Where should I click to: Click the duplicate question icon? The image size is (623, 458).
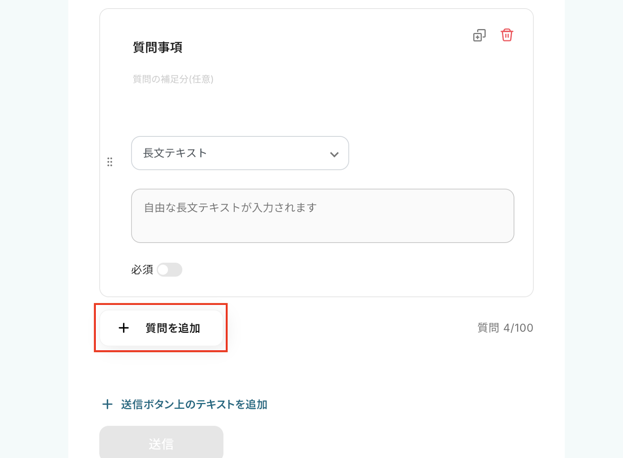479,35
